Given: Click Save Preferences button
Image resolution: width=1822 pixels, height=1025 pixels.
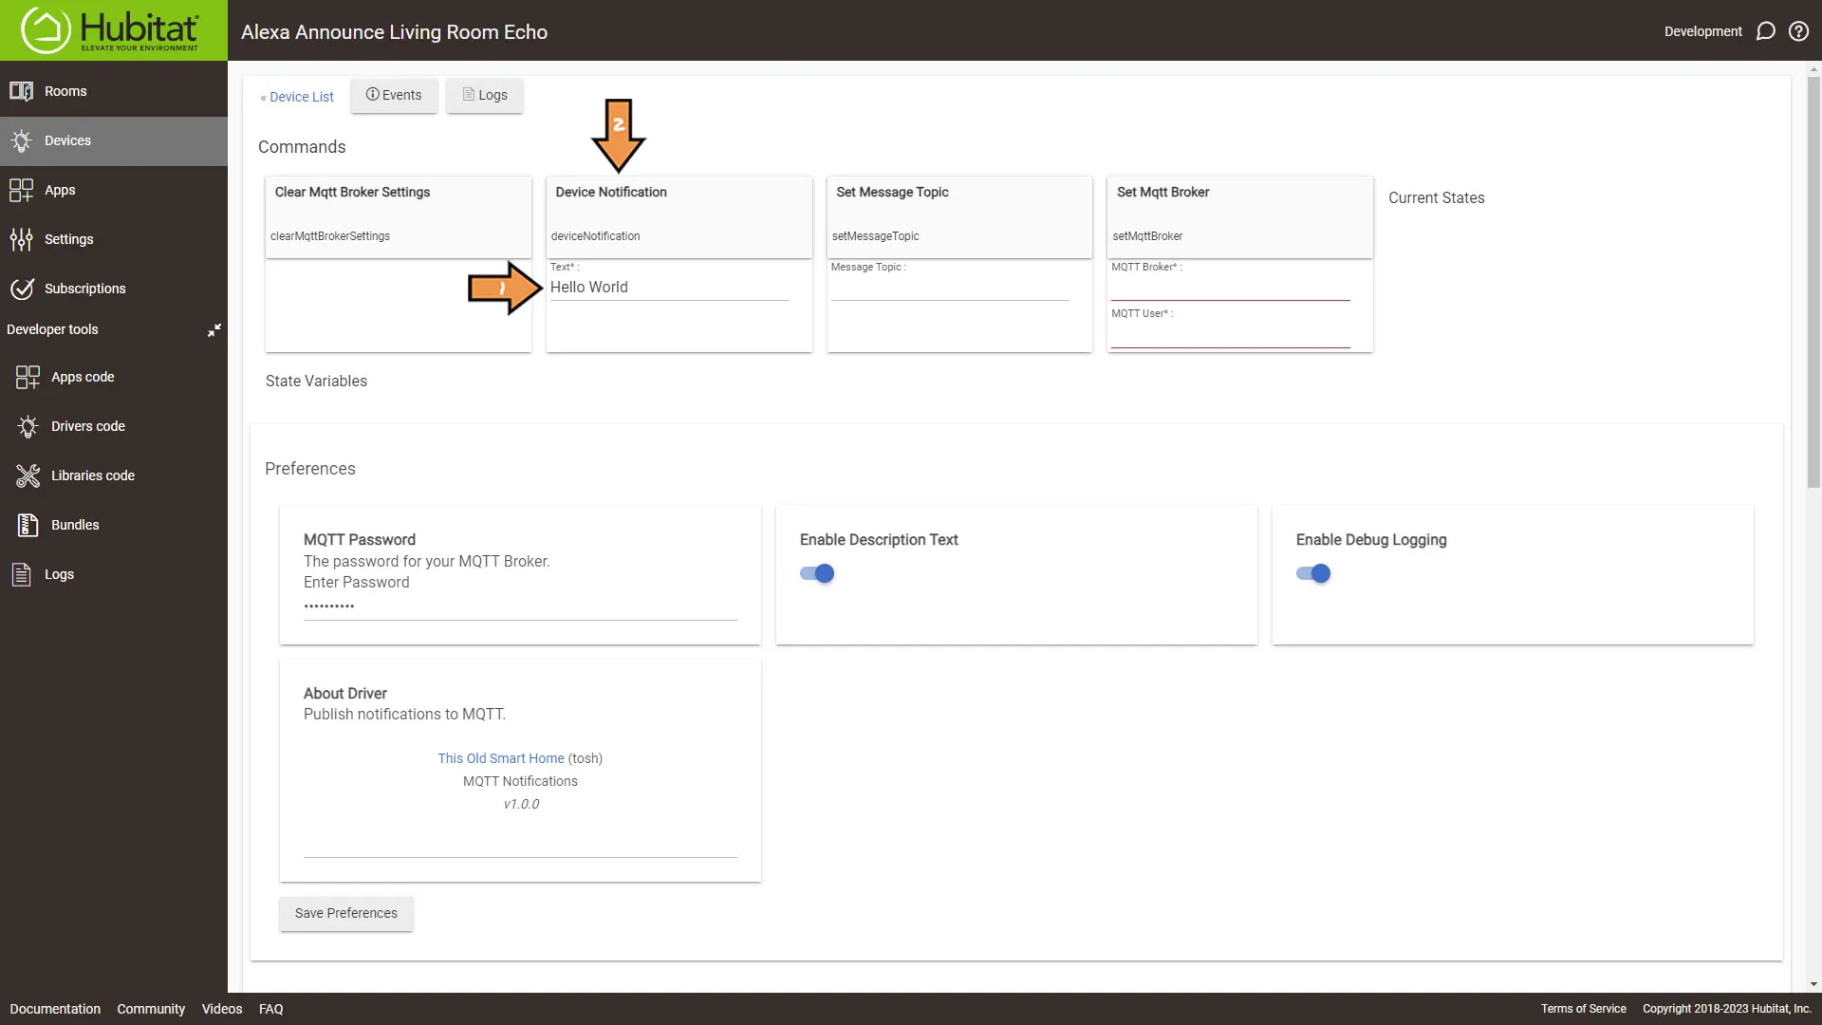Looking at the screenshot, I should (346, 912).
